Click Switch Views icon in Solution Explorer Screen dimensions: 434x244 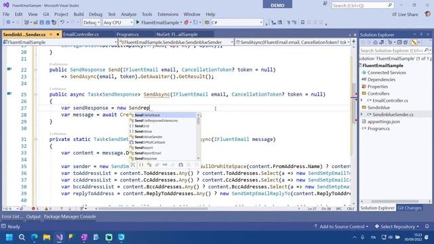(381, 42)
